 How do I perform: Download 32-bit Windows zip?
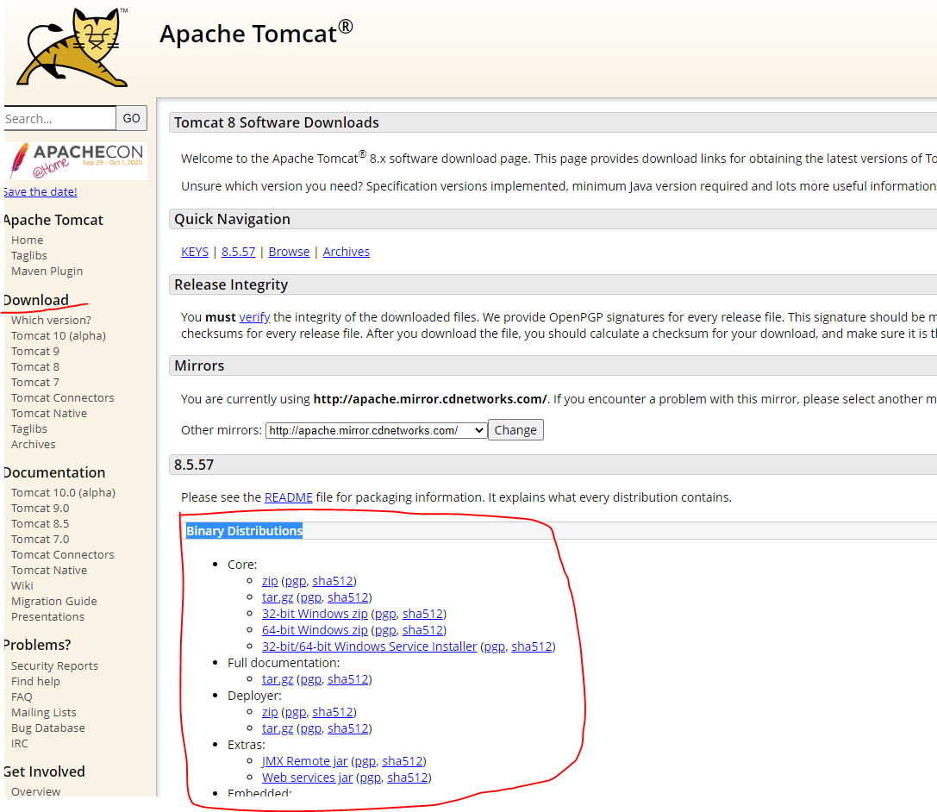pos(315,614)
